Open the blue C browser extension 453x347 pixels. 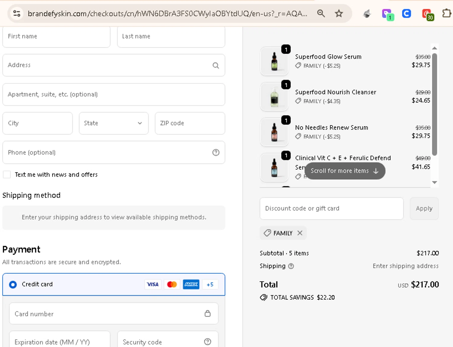(406, 14)
